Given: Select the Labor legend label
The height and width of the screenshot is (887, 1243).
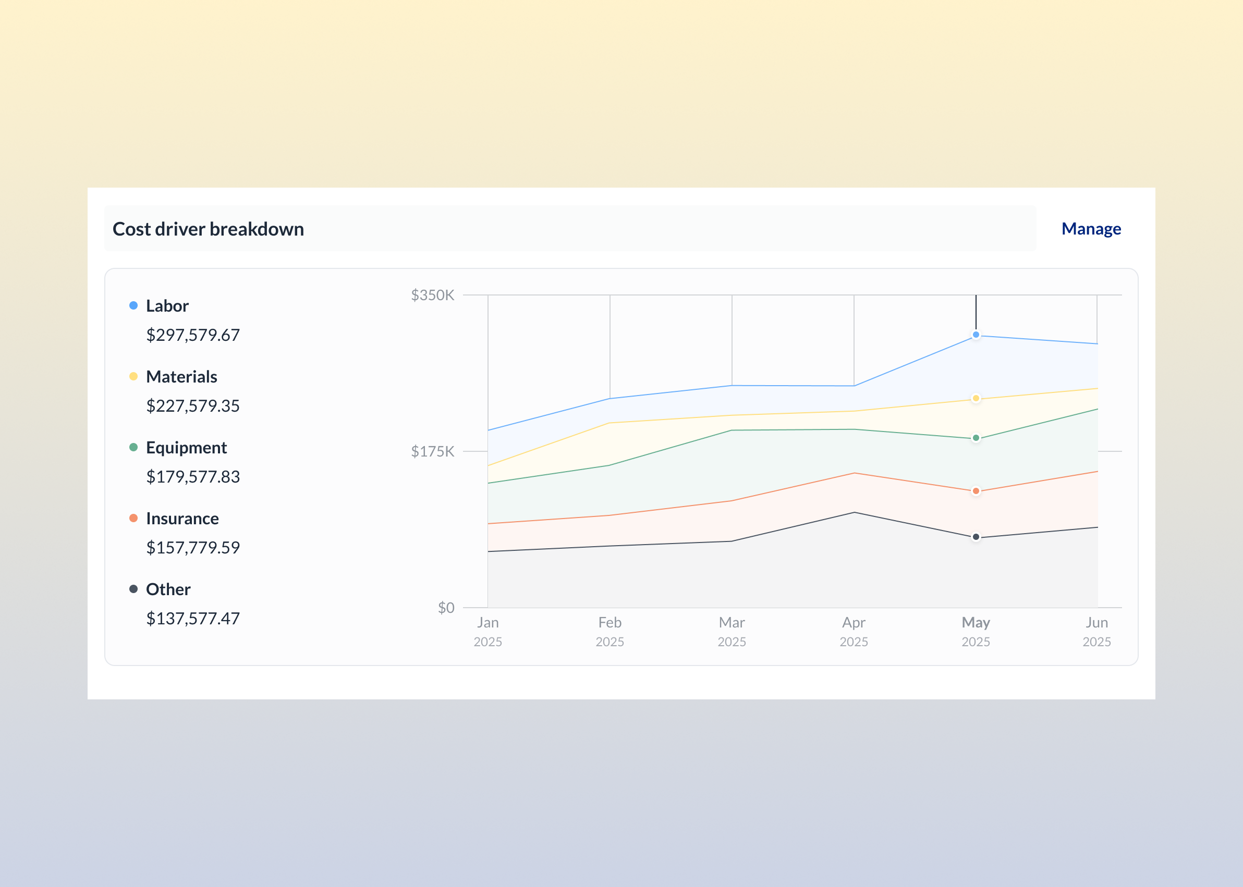Looking at the screenshot, I should 167,306.
